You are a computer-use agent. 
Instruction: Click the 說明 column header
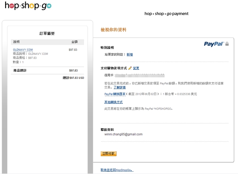16,42
